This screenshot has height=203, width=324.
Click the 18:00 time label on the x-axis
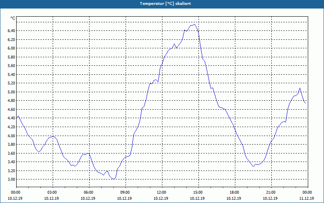coord(235,192)
